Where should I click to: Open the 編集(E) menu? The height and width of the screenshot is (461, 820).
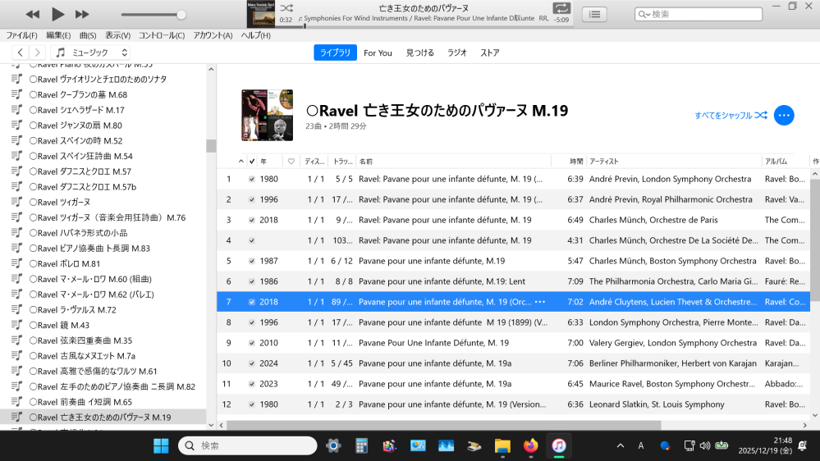pyautogui.click(x=58, y=35)
